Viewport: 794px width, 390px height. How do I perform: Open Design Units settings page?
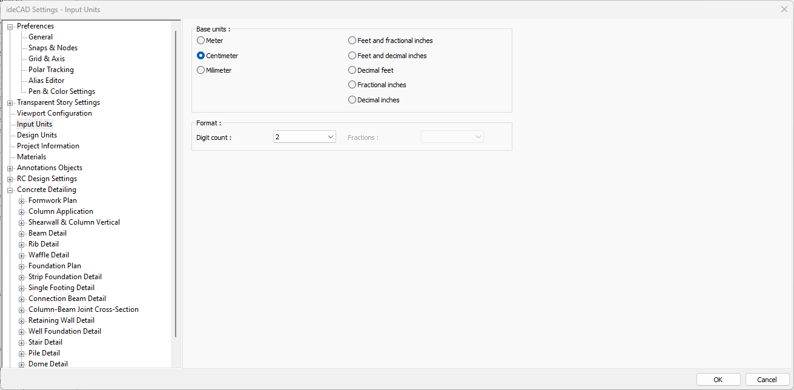pos(37,135)
